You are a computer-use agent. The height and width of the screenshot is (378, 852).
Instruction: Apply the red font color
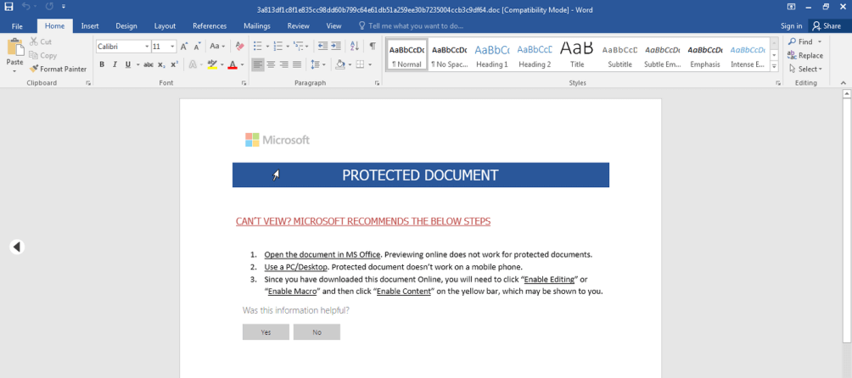pyautogui.click(x=233, y=64)
